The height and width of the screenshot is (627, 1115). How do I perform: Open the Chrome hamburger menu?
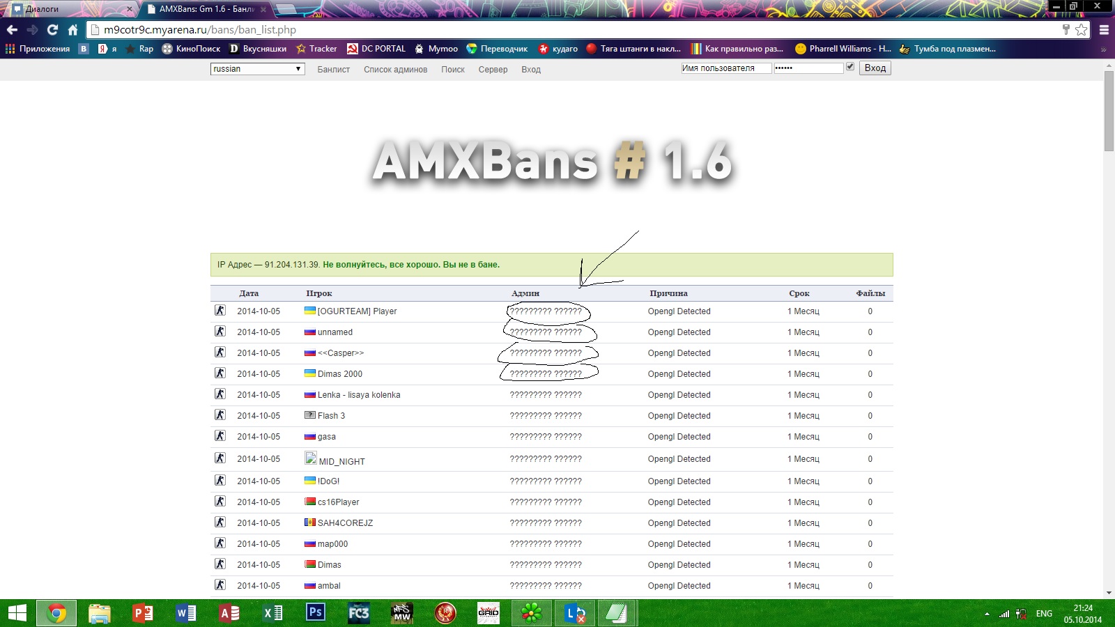(x=1104, y=30)
